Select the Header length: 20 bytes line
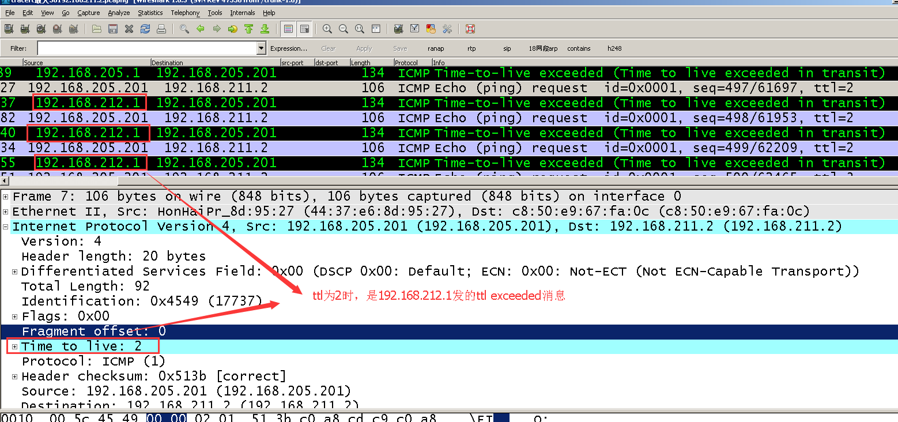 click(x=114, y=257)
